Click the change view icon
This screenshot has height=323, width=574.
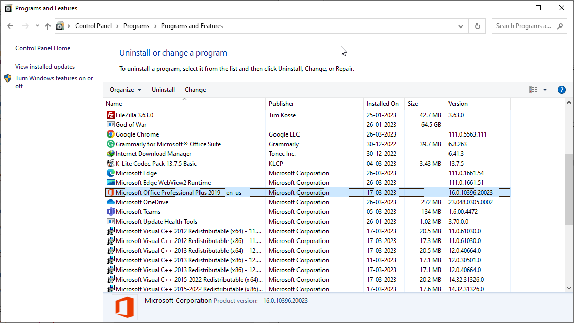(533, 90)
